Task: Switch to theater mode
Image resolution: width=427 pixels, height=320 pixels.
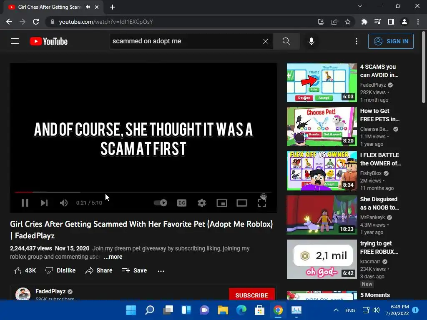Action: point(242,203)
